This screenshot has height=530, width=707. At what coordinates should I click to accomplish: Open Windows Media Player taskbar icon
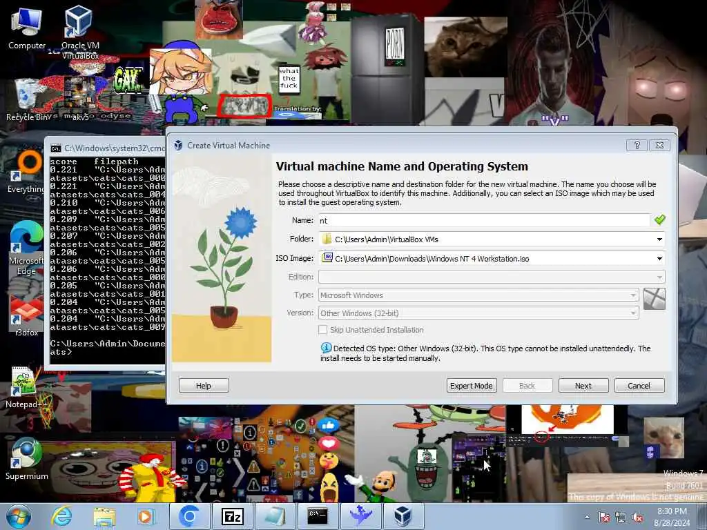tap(146, 516)
